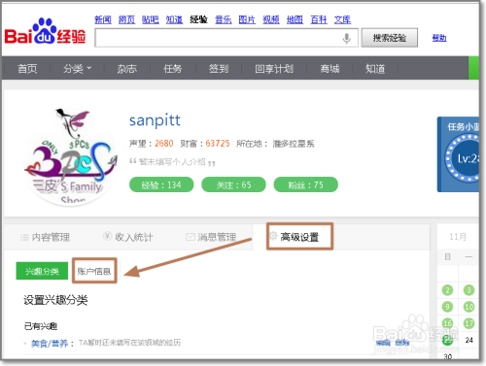
Task: Select calendar day 24
Action: point(469,340)
